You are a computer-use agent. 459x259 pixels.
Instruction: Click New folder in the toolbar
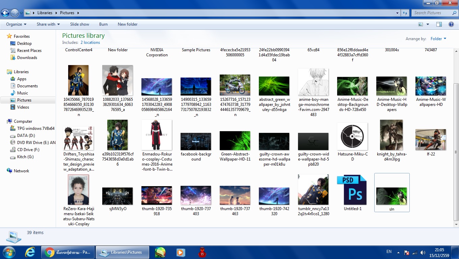coord(128,24)
